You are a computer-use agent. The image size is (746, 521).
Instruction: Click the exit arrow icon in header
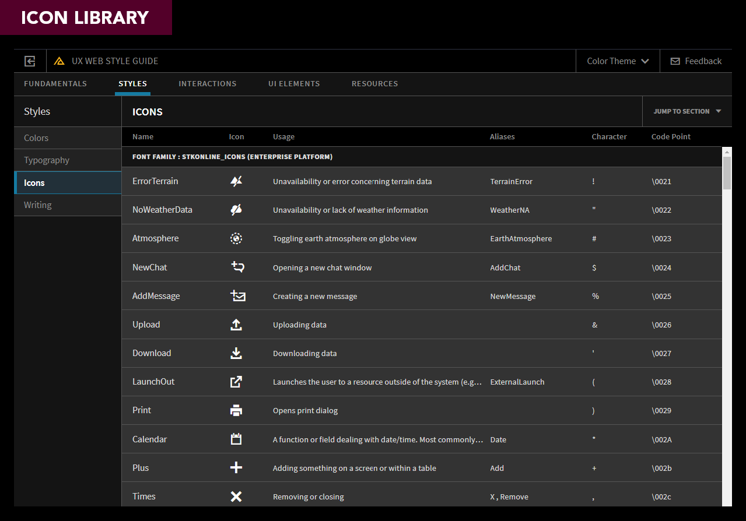[30, 61]
